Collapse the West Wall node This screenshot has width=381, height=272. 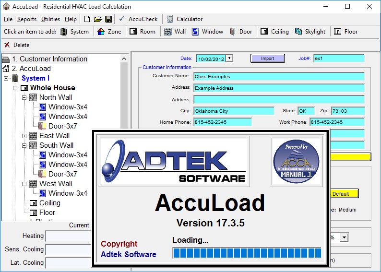tap(24, 184)
